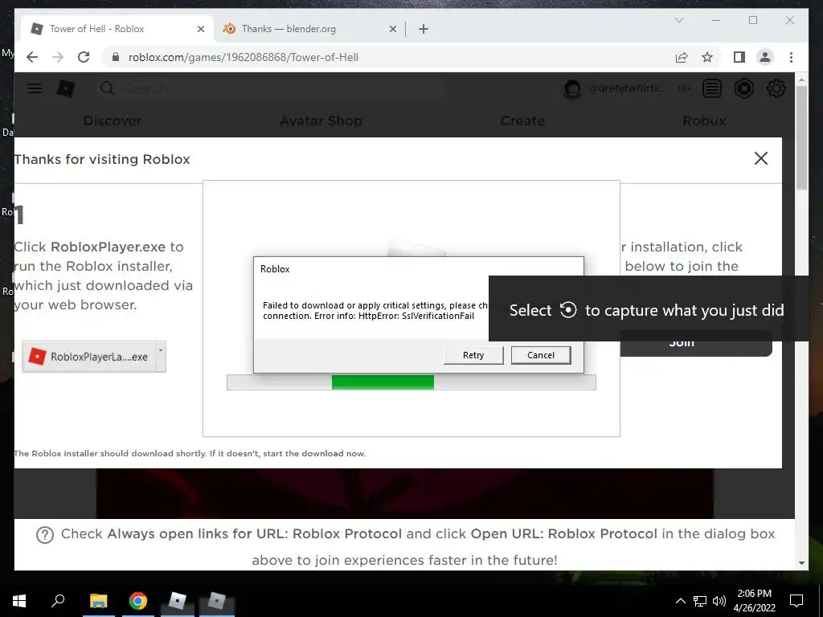
Task: Open the RobloxPlayerLauncher.exe download chip
Action: (x=88, y=357)
